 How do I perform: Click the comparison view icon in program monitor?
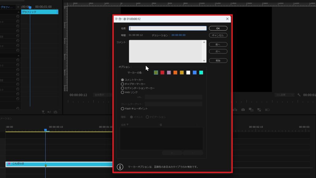click(251, 110)
